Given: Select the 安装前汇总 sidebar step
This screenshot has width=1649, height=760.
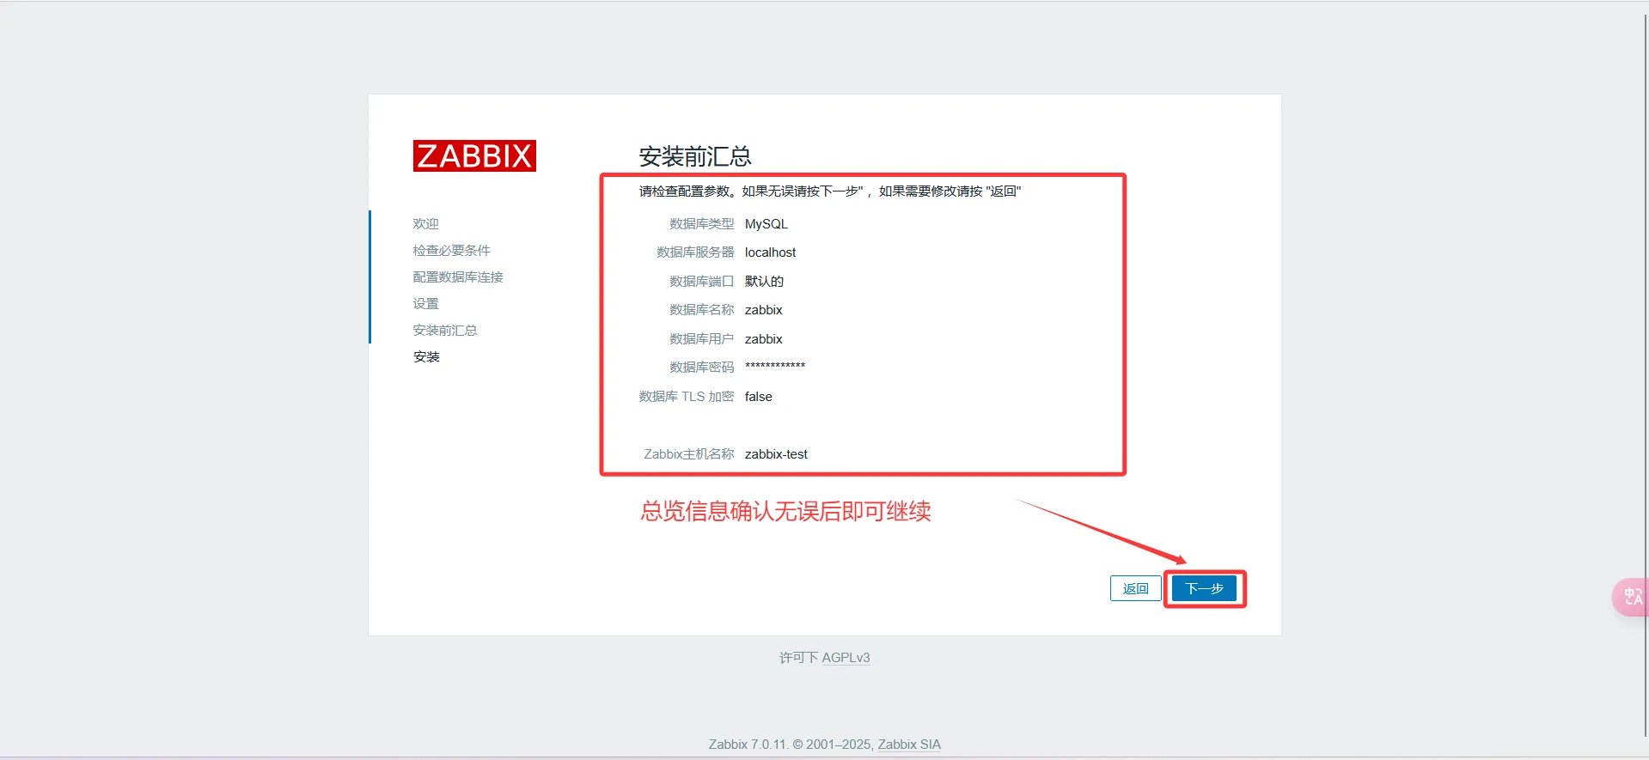Looking at the screenshot, I should [444, 330].
